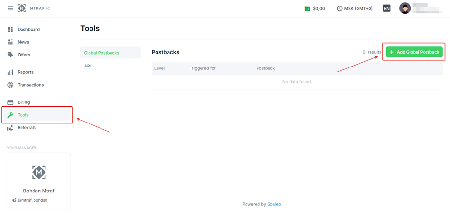Image resolution: width=450 pixels, height=213 pixels.
Task: Open the MSK (GMT+3) timezone selector
Action: 355,9
